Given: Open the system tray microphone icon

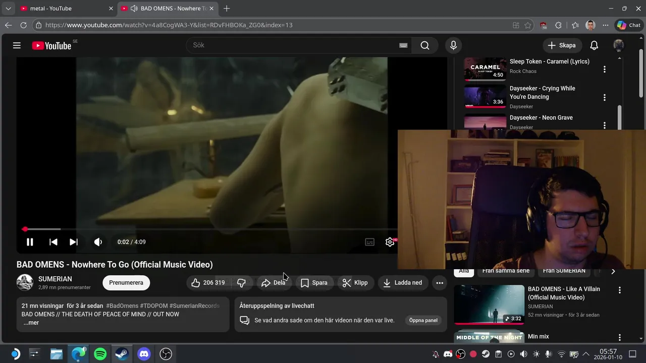Looking at the screenshot, I should coord(548,354).
